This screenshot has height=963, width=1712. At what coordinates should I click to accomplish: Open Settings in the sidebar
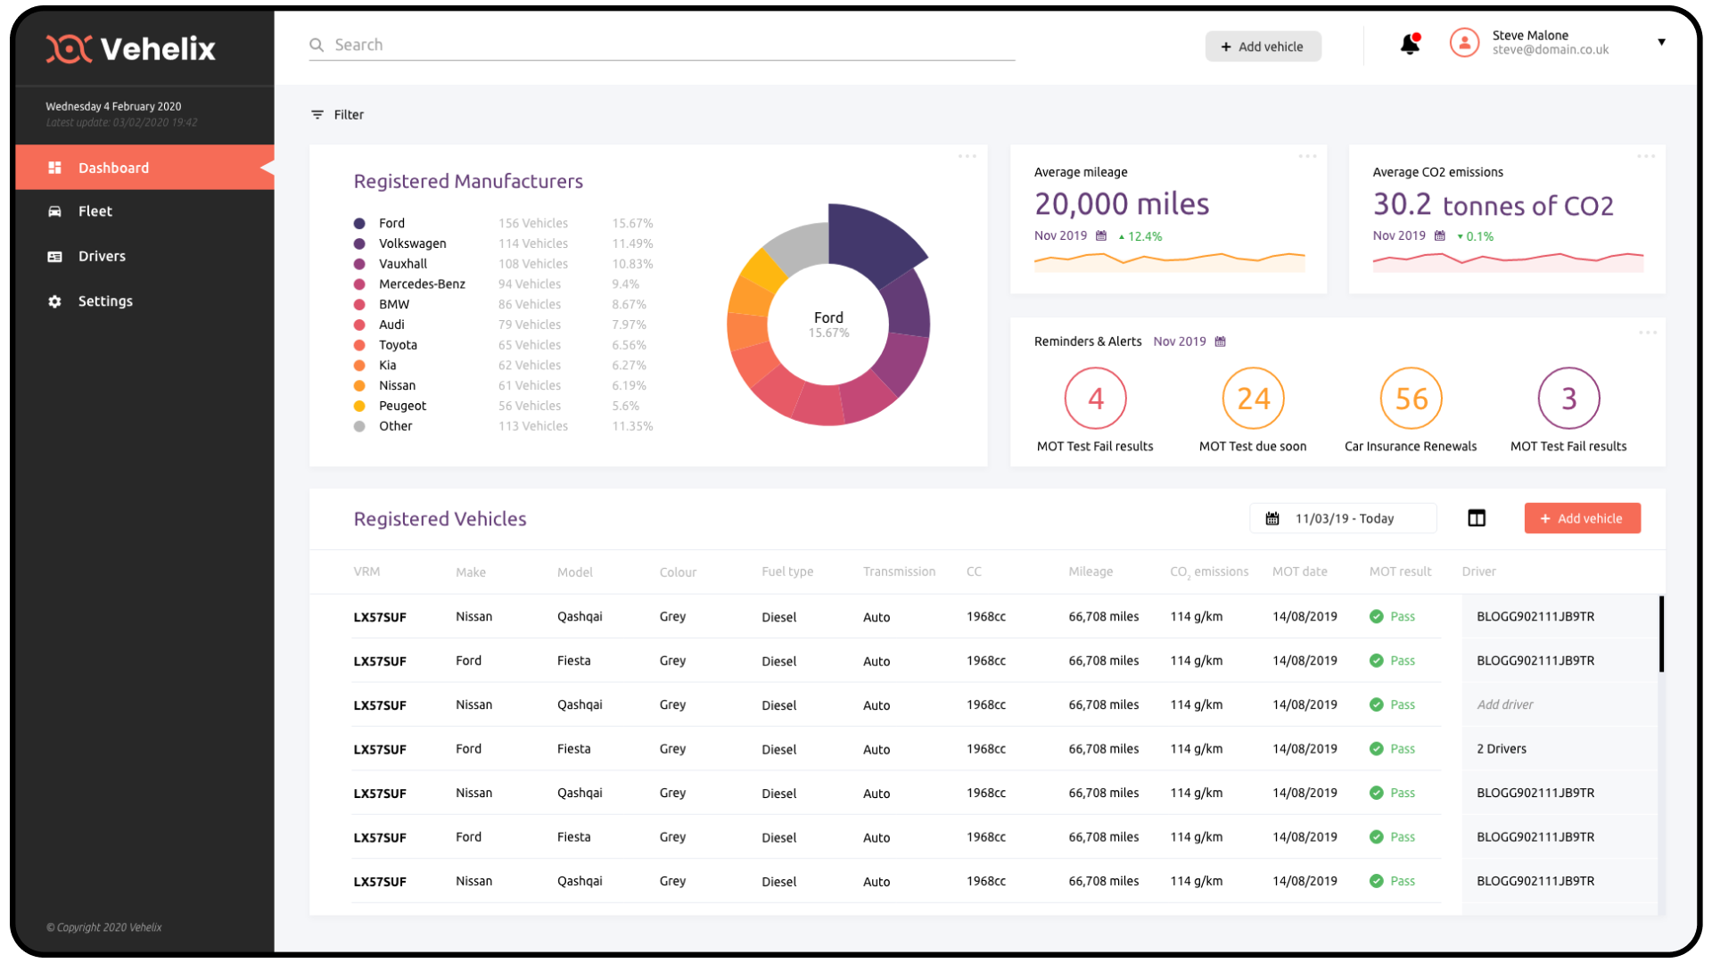(105, 301)
